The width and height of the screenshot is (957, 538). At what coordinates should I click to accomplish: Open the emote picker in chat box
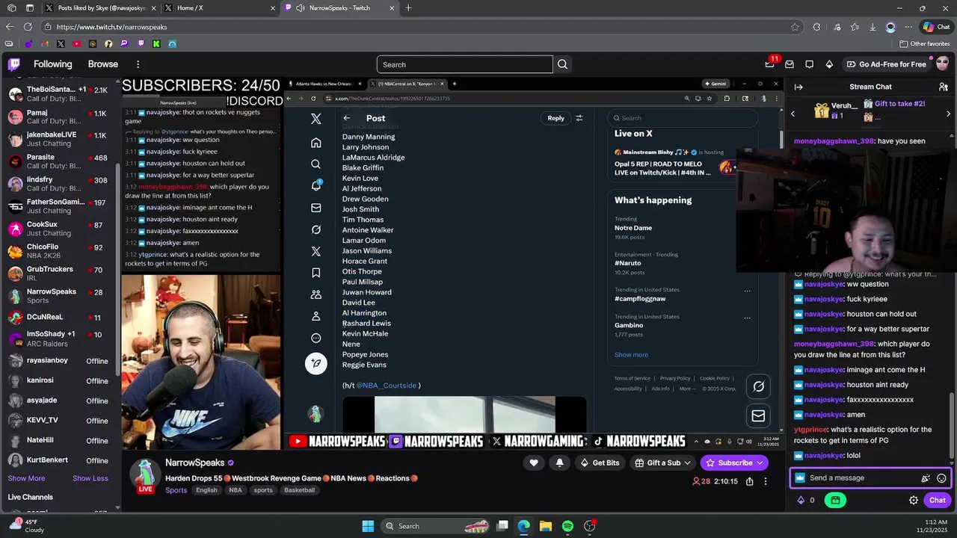point(941,478)
